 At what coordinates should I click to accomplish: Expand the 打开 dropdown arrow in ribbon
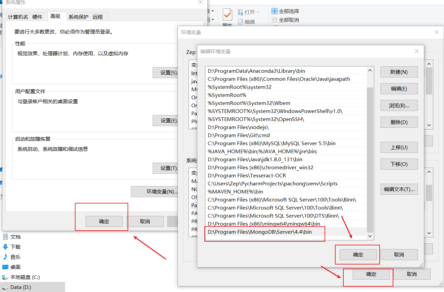pyautogui.click(x=258, y=12)
